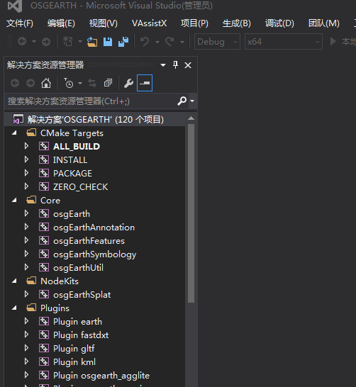Open the undo history dropdown arrow
This screenshot has height=387, width=356.
click(157, 42)
